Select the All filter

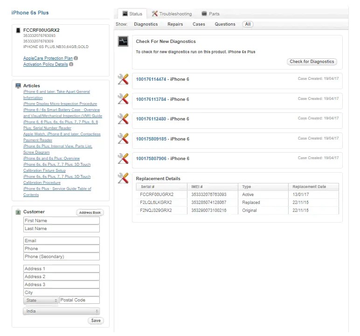(248, 24)
